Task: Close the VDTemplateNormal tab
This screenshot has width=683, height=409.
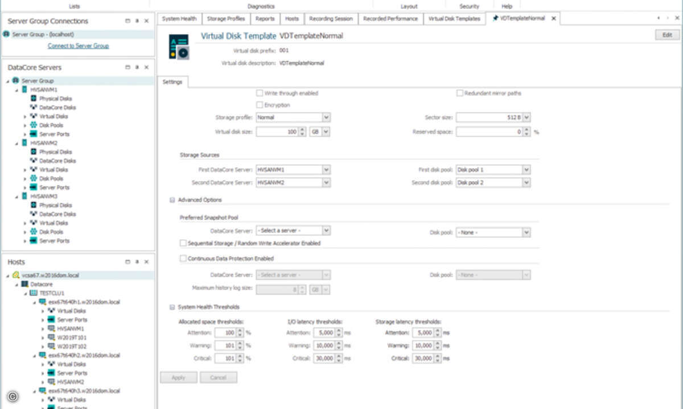Action: coord(553,19)
